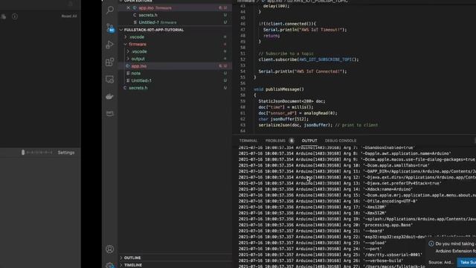Open the Run and Debug view
This screenshot has width=476, height=268.
[109, 45]
